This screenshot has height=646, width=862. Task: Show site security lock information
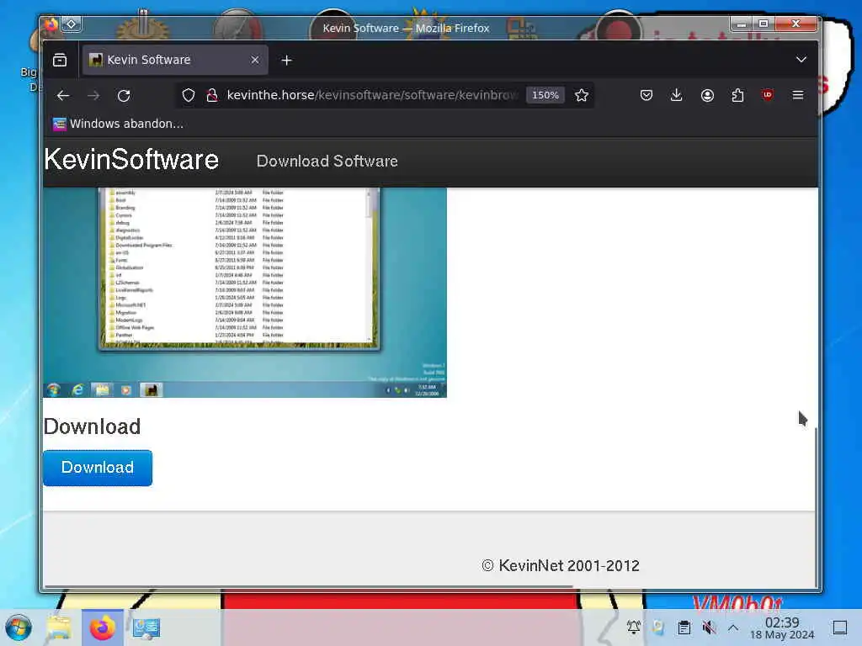pos(211,96)
